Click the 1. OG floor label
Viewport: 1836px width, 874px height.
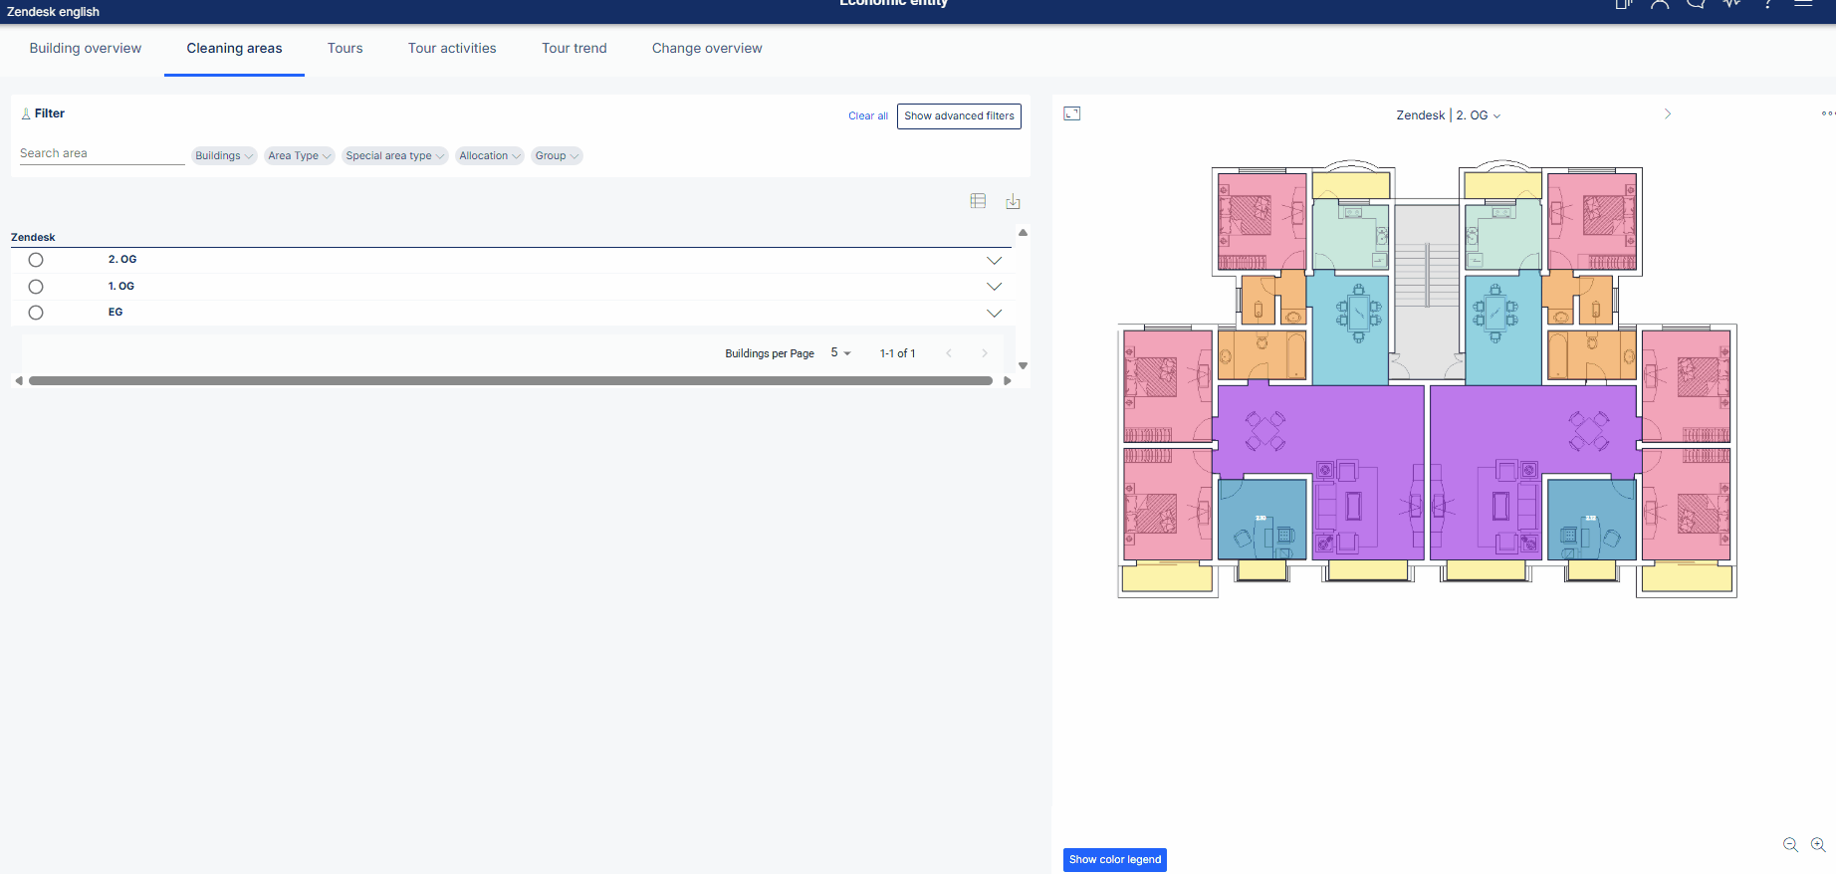[x=121, y=286]
